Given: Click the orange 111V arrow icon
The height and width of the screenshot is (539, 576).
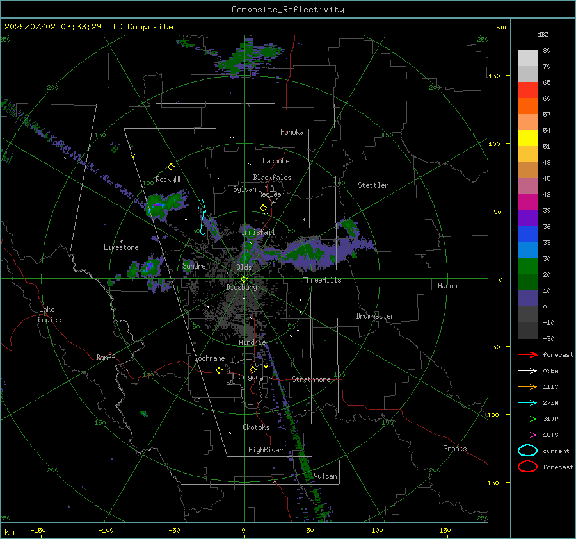Looking at the screenshot, I should coord(527,386).
